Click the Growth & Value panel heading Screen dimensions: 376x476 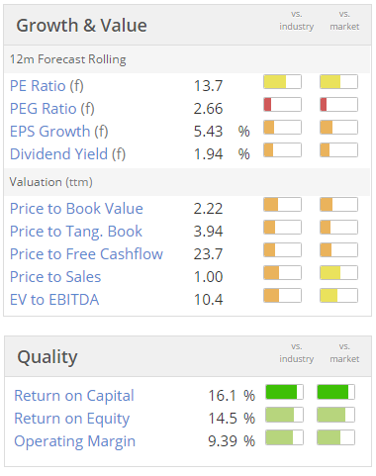point(81,26)
